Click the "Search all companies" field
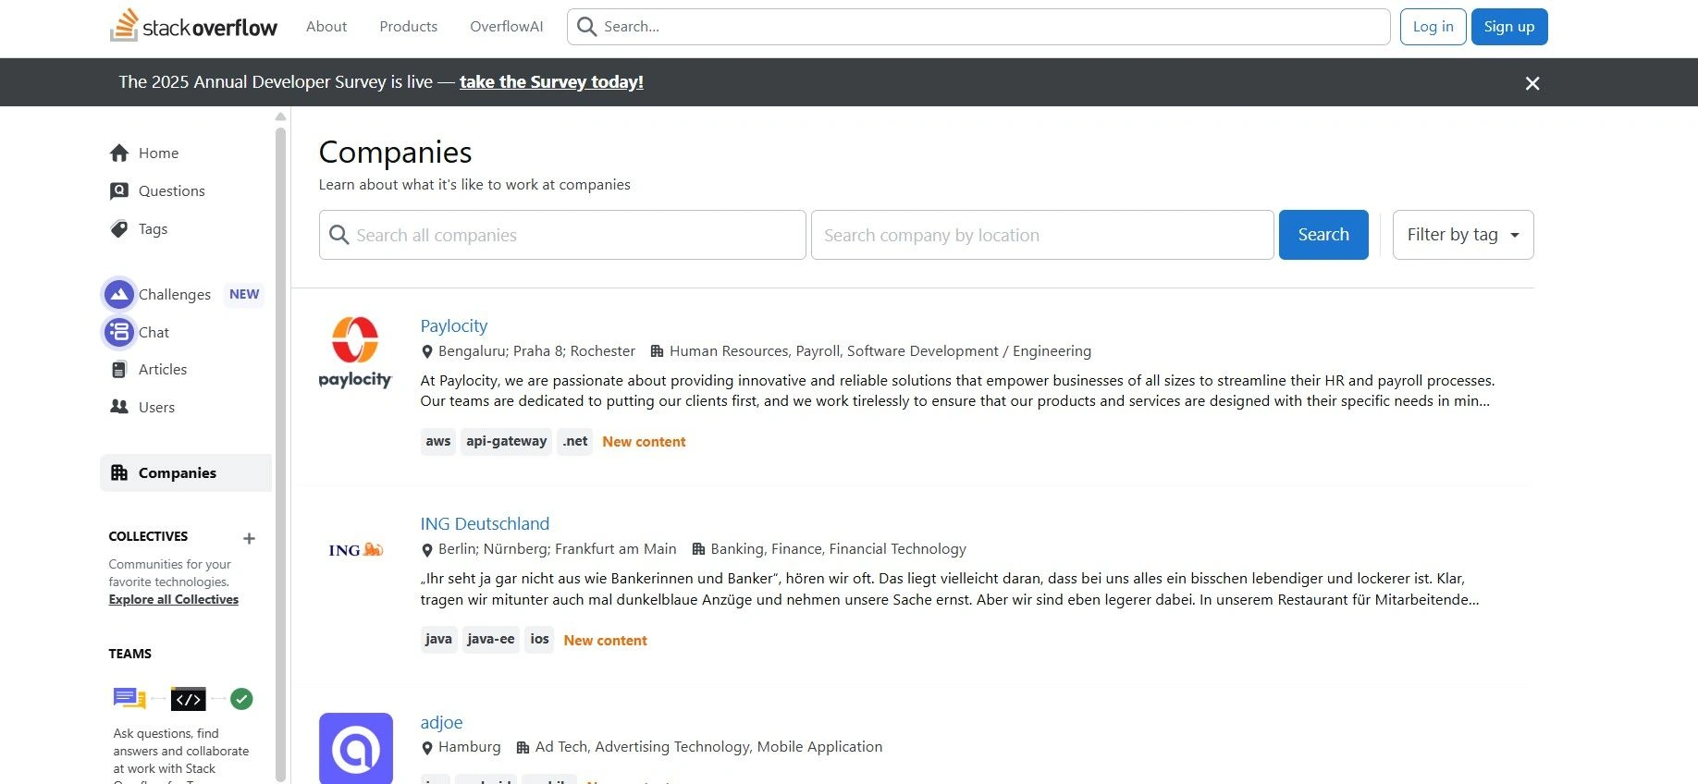This screenshot has width=1698, height=784. [561, 234]
